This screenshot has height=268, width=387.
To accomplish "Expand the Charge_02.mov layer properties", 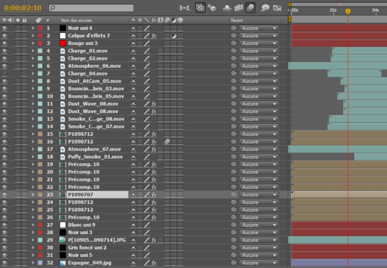I will point(33,59).
